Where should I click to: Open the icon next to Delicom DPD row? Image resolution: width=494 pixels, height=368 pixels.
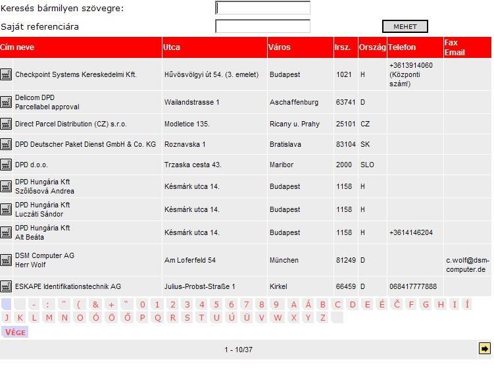click(6, 102)
